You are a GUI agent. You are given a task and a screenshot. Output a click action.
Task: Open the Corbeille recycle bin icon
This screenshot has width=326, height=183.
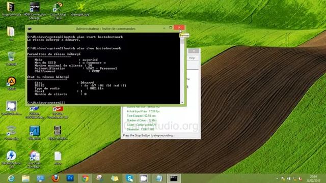tap(11, 59)
